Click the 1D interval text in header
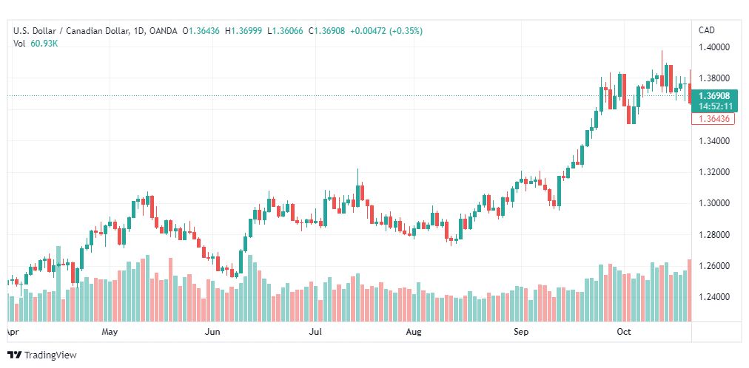Image resolution: width=749 pixels, height=368 pixels. point(138,31)
